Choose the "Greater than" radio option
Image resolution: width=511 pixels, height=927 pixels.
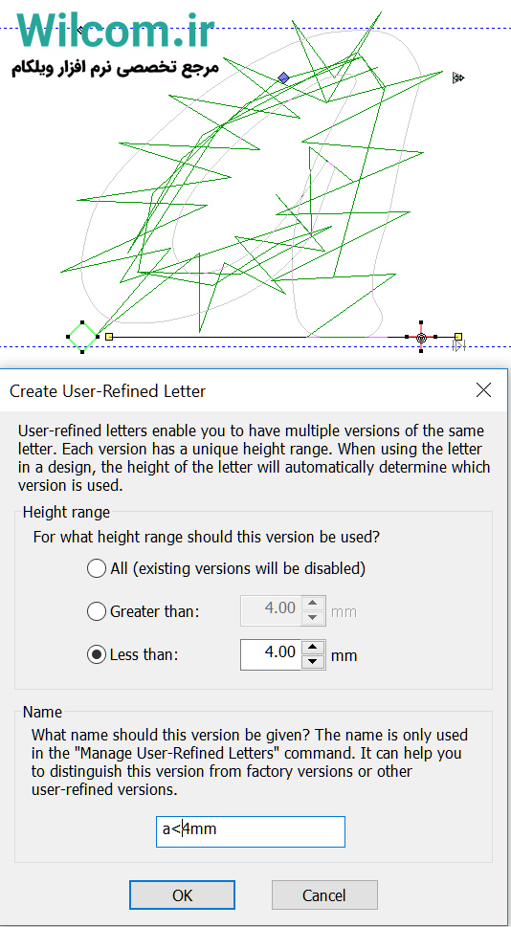(x=96, y=611)
